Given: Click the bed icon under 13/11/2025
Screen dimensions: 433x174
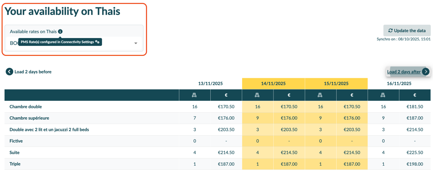Looking at the screenshot, I should [x=194, y=95].
